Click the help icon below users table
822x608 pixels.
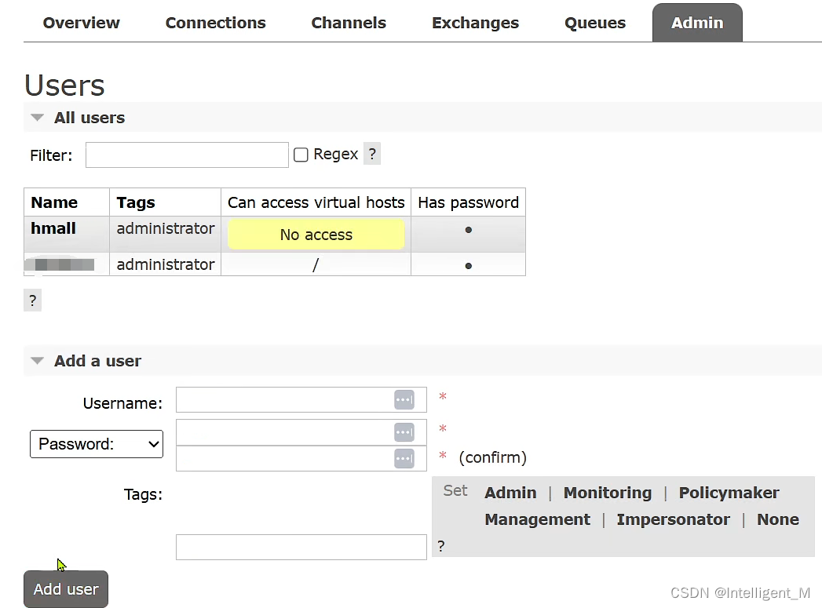tap(32, 300)
